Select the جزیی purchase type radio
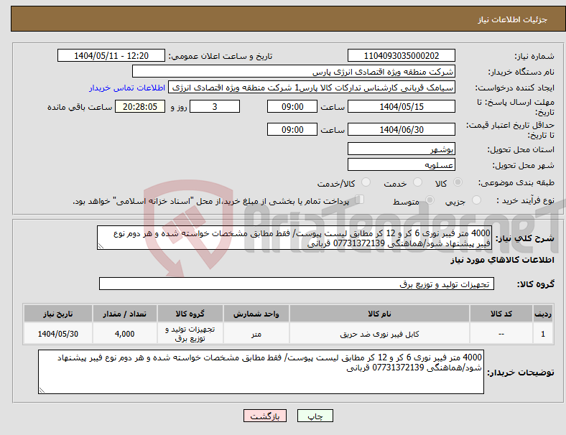This screenshot has width=566, height=435. pos(476,200)
